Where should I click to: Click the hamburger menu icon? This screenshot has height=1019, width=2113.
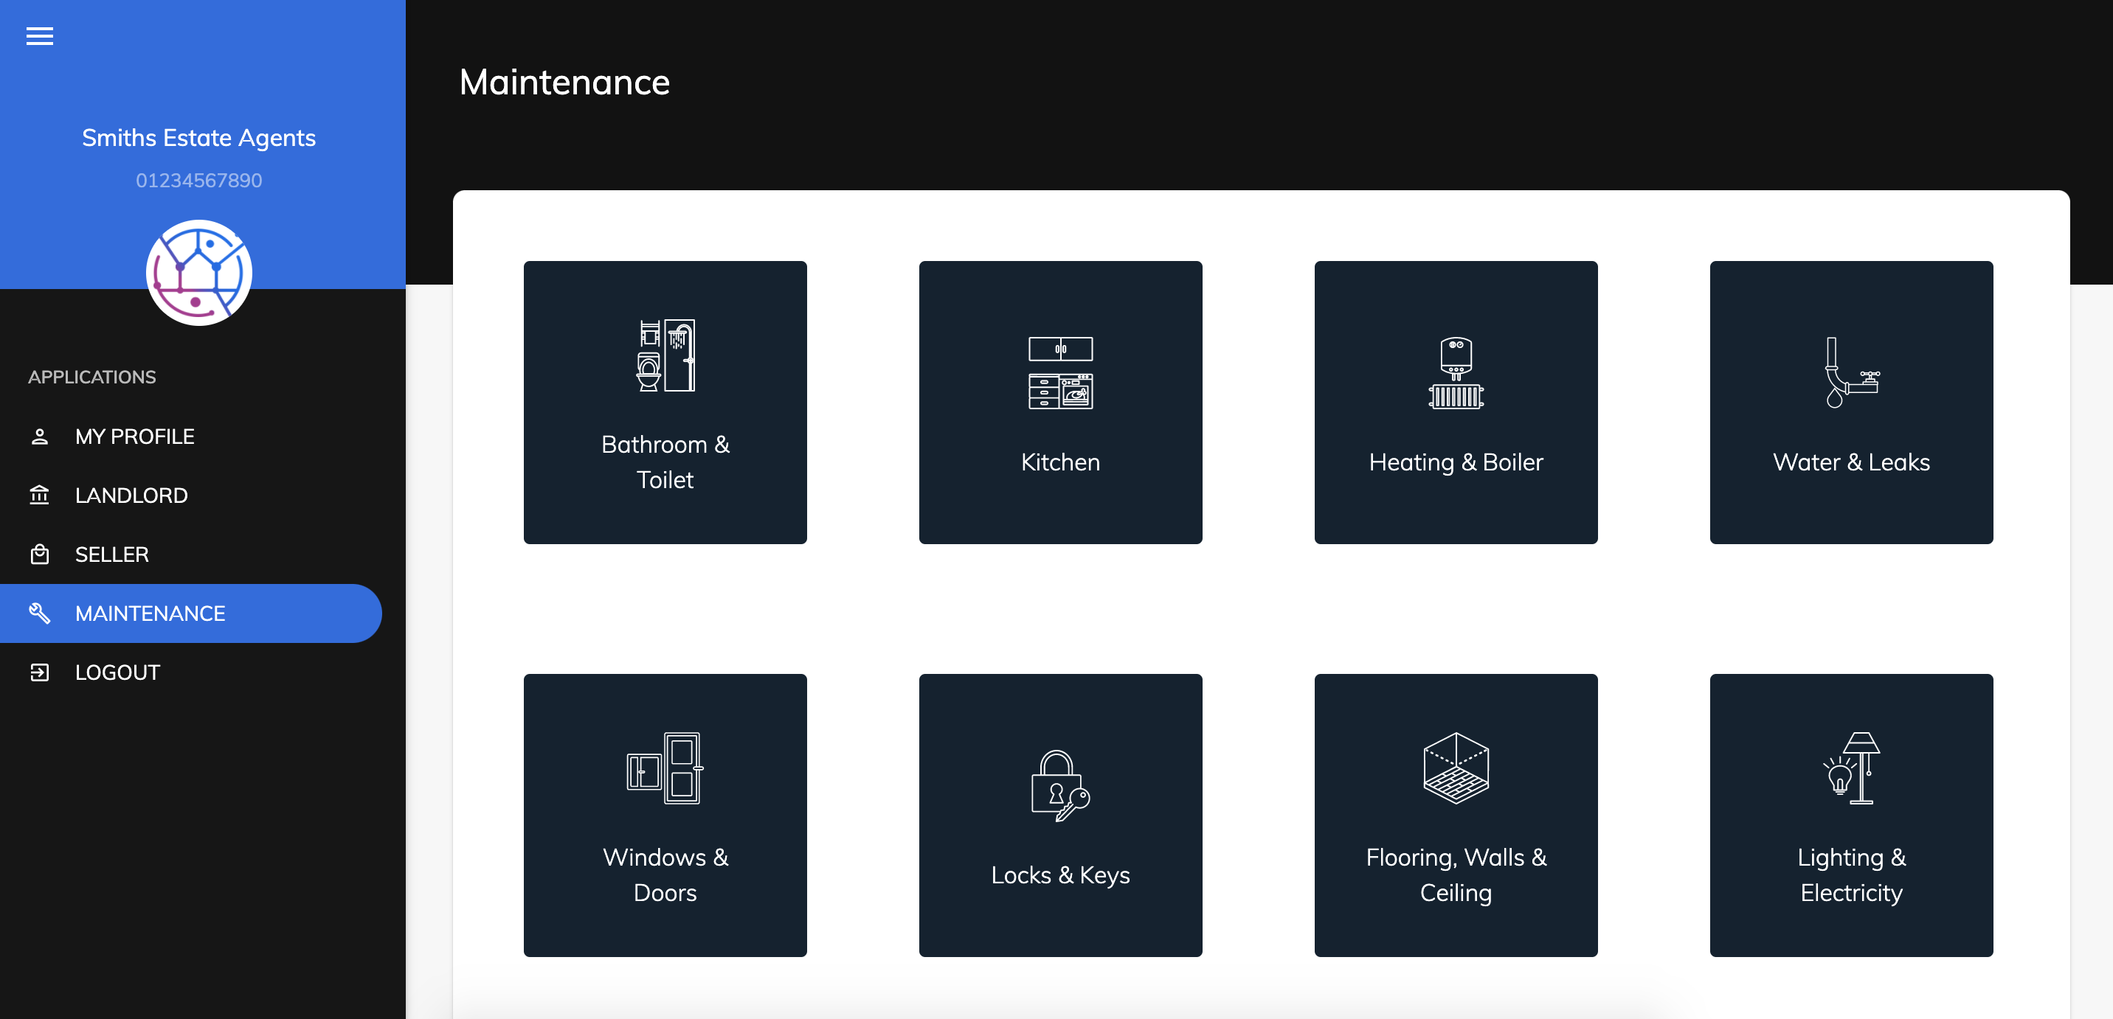[x=39, y=36]
